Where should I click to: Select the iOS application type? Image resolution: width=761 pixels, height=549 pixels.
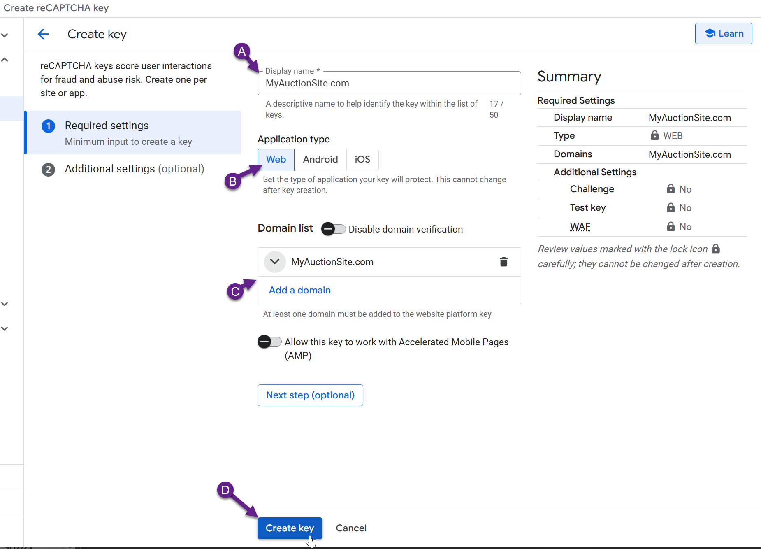[x=362, y=160]
